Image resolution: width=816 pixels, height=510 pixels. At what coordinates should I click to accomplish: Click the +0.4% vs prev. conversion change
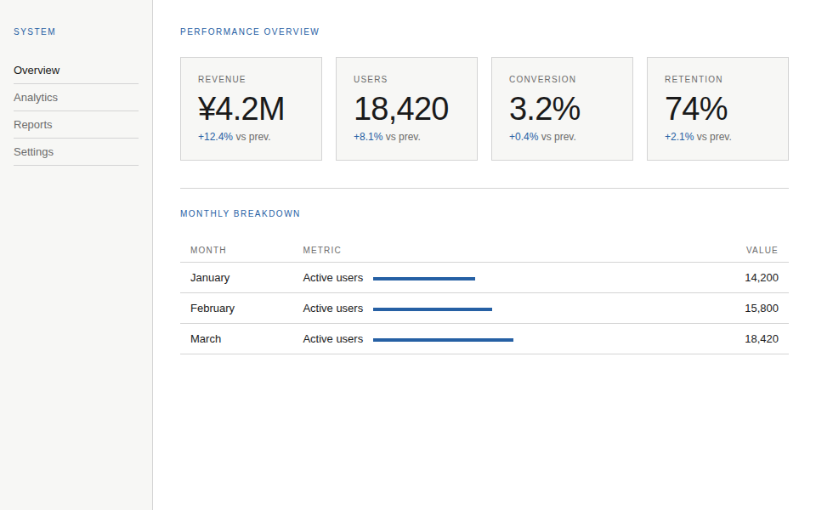pos(542,137)
